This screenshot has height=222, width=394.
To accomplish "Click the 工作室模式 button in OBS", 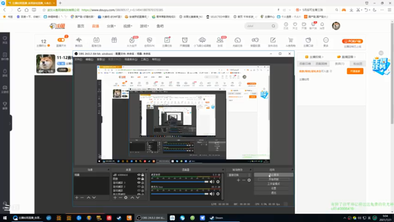I will [x=273, y=184].
